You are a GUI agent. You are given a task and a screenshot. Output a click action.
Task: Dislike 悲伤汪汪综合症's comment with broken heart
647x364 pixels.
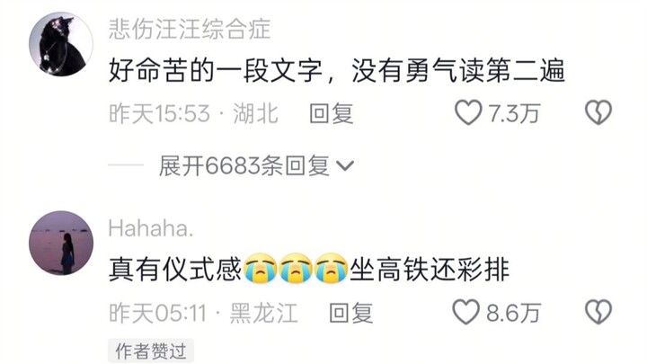pos(598,112)
